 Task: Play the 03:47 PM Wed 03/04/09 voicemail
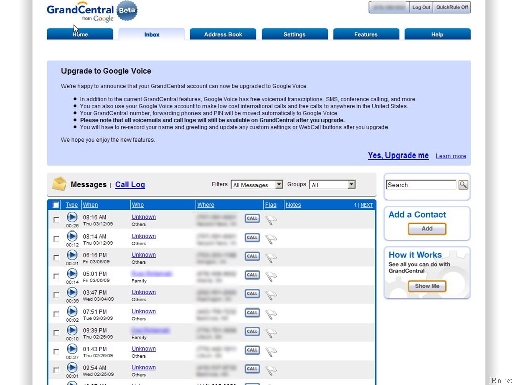[x=72, y=292]
